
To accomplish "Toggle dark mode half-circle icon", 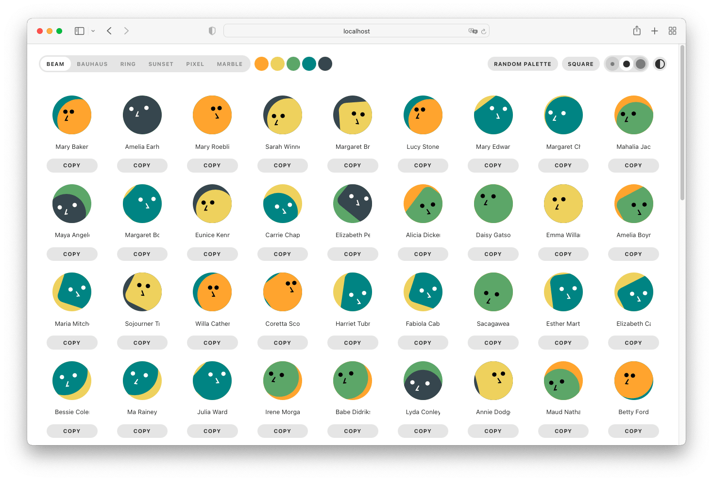I will click(x=660, y=64).
